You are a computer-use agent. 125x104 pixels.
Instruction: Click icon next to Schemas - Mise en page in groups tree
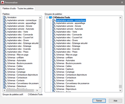click(x=54, y=55)
